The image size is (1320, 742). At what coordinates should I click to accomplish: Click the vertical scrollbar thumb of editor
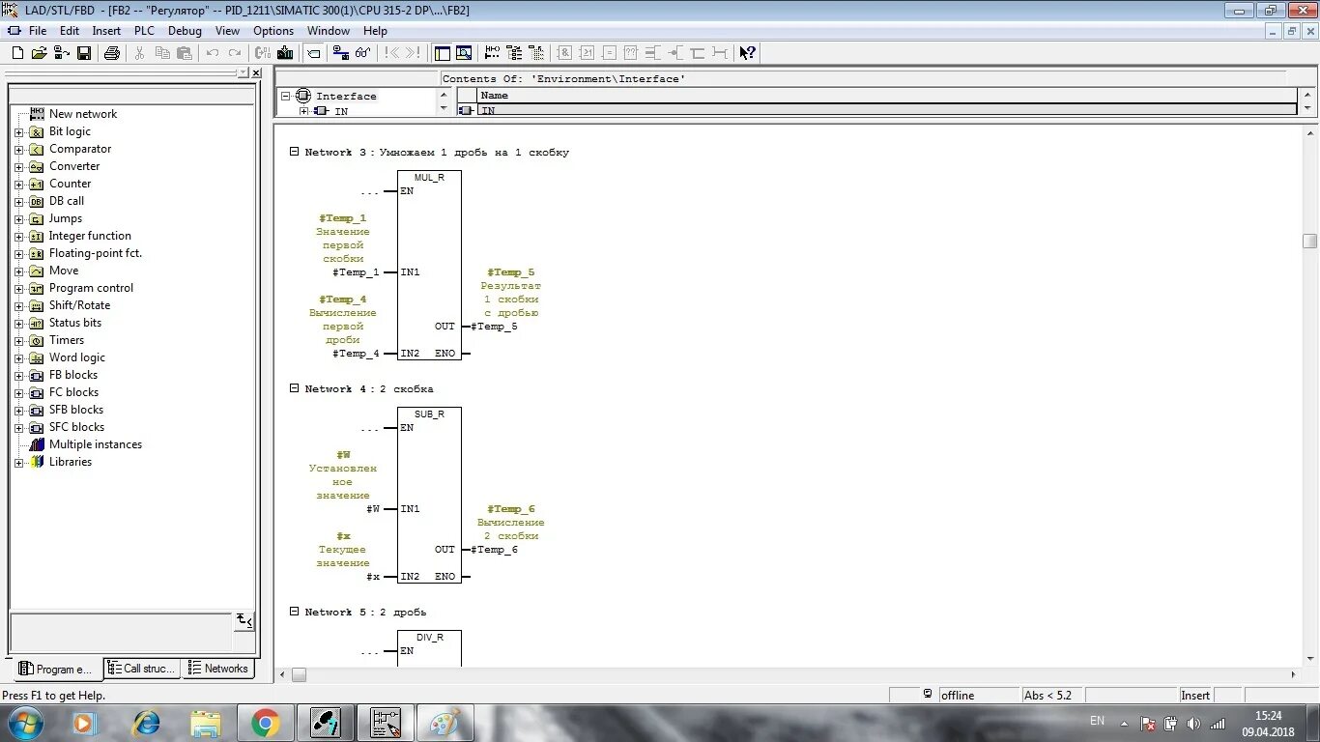pos(1309,241)
